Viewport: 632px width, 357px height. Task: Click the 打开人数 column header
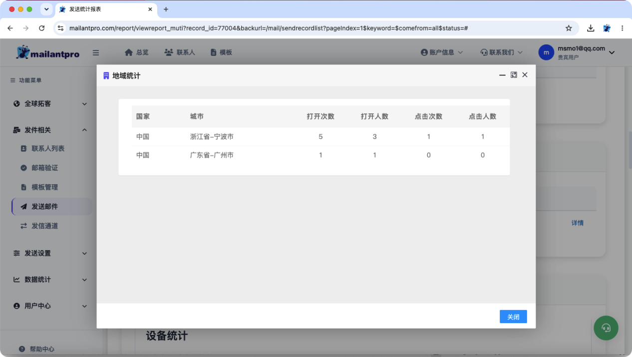(x=374, y=116)
